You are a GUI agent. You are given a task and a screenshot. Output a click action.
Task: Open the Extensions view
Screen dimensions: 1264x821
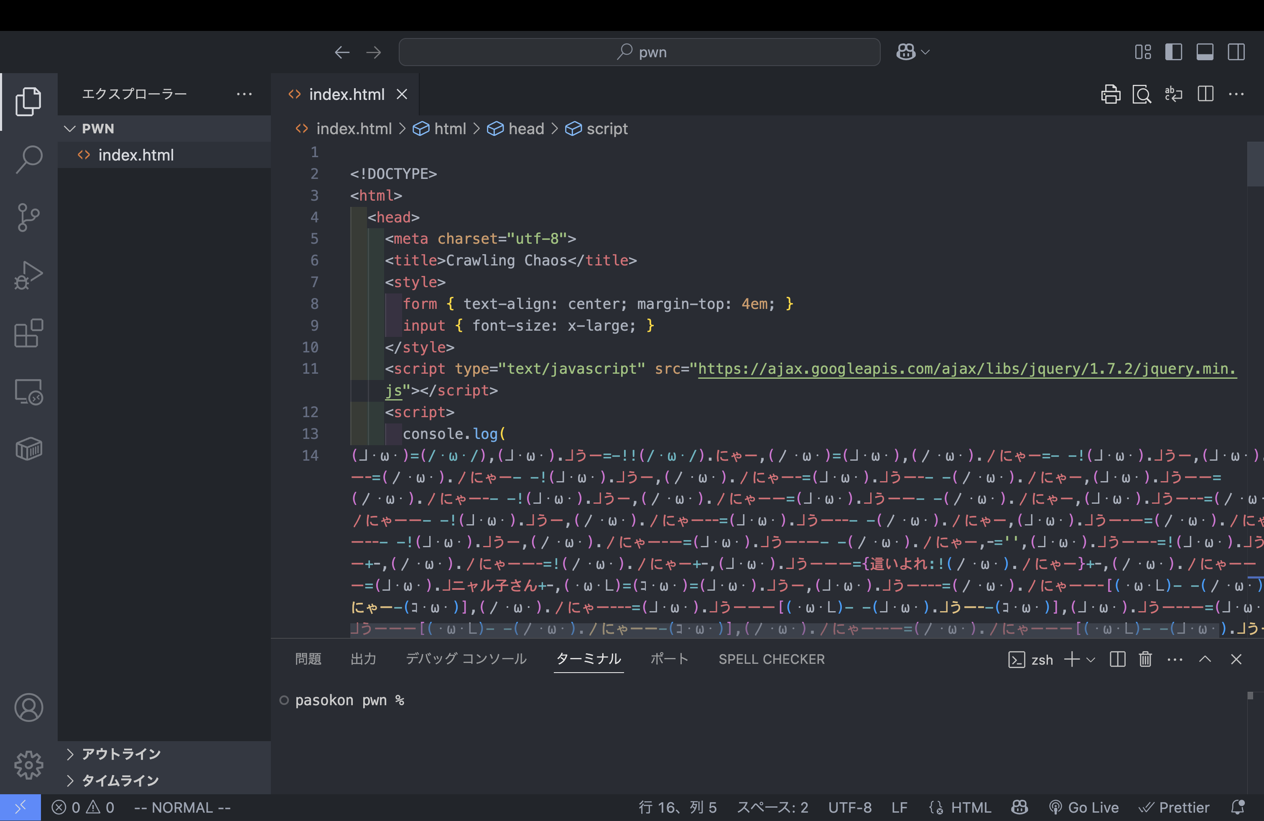tap(29, 334)
